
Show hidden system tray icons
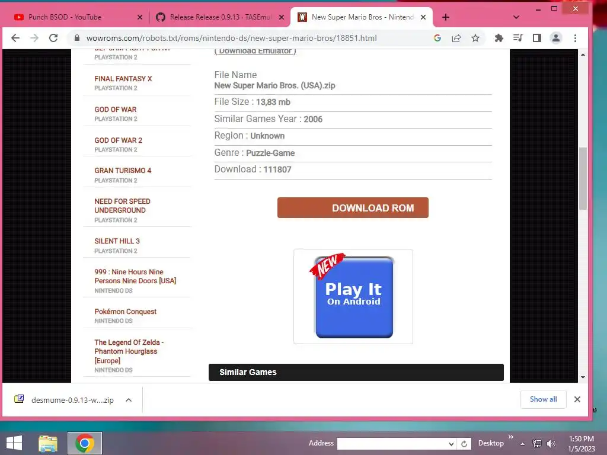pyautogui.click(x=523, y=444)
